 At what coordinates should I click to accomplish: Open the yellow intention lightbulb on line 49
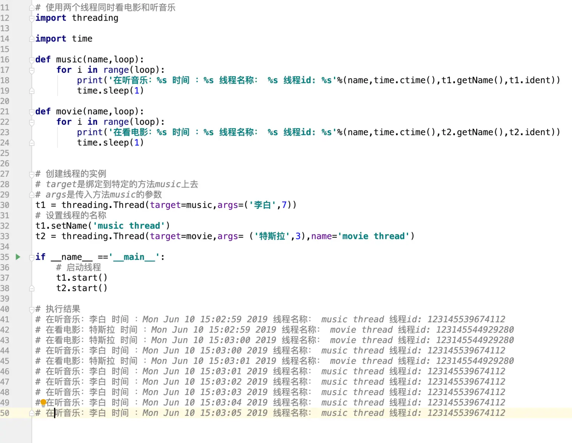(43, 402)
